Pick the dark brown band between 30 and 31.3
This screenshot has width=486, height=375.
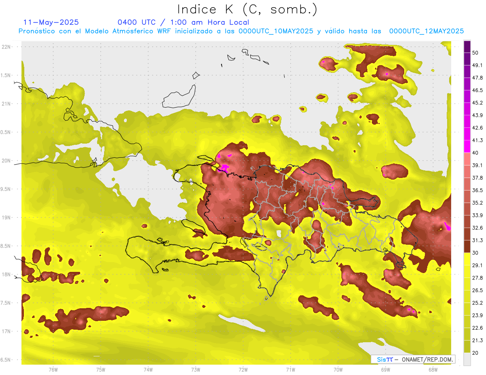tap(467, 246)
